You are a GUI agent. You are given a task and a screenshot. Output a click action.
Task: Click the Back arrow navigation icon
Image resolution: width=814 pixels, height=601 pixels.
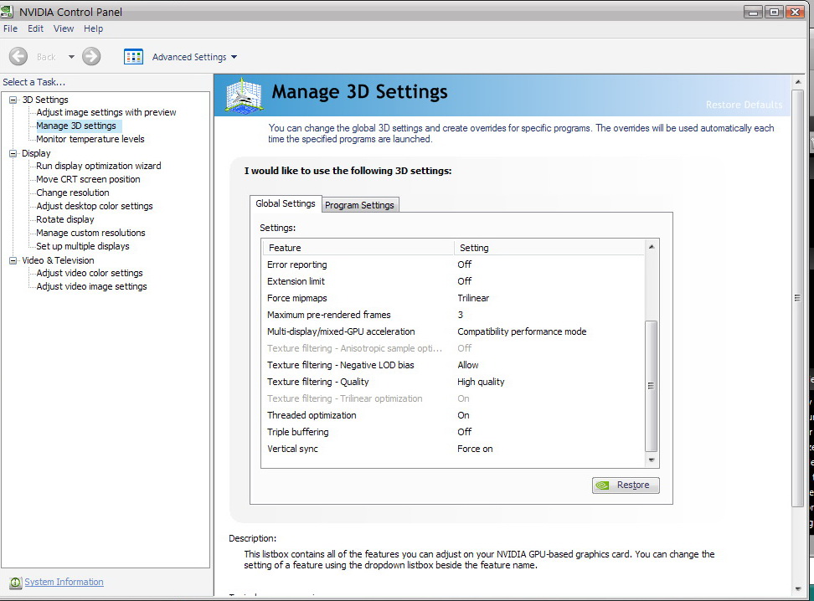click(x=18, y=57)
